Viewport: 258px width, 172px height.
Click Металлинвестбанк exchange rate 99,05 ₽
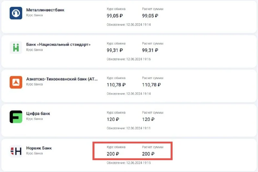(114, 16)
